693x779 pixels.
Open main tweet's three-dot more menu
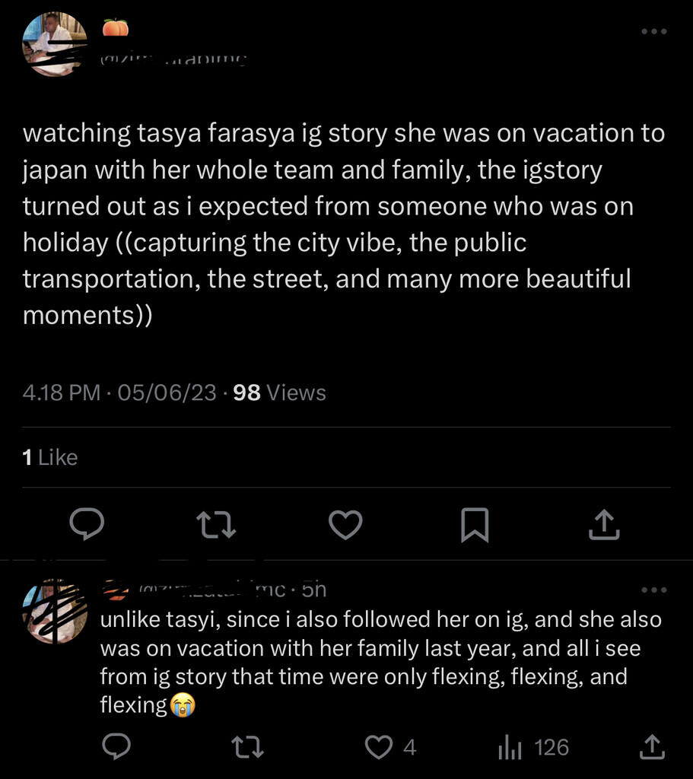click(653, 32)
